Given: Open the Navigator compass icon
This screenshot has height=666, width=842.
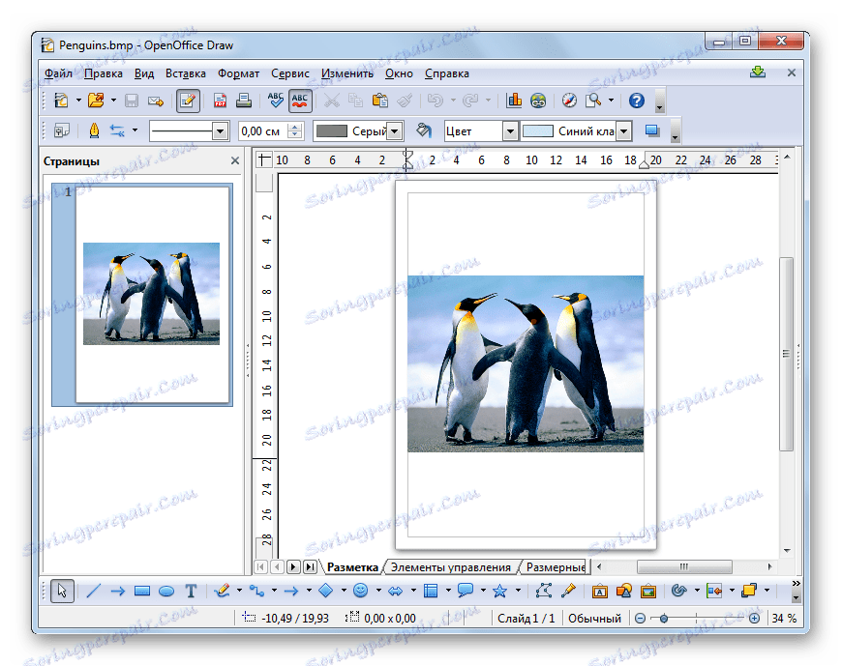Looking at the screenshot, I should (569, 101).
